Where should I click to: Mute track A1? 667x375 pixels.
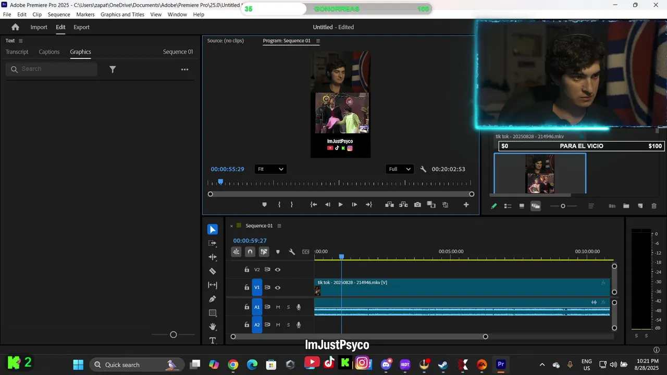click(278, 307)
